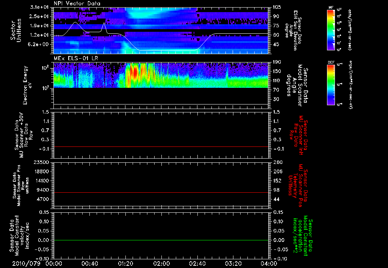Click the 'ESH Sun Elevation Angle degree' label
The width and height of the screenshot is (388, 268).
click(x=293, y=30)
